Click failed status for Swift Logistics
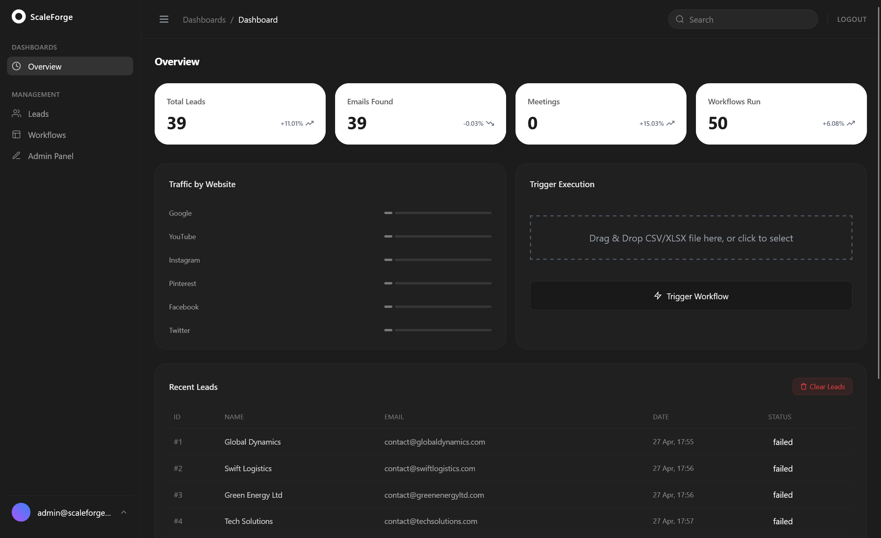Image resolution: width=881 pixels, height=538 pixels. click(783, 468)
